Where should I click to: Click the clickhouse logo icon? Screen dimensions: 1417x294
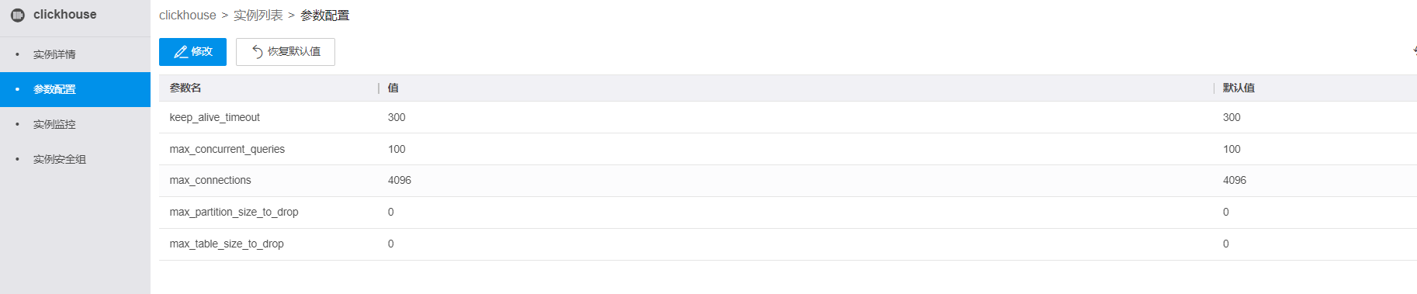[17, 15]
